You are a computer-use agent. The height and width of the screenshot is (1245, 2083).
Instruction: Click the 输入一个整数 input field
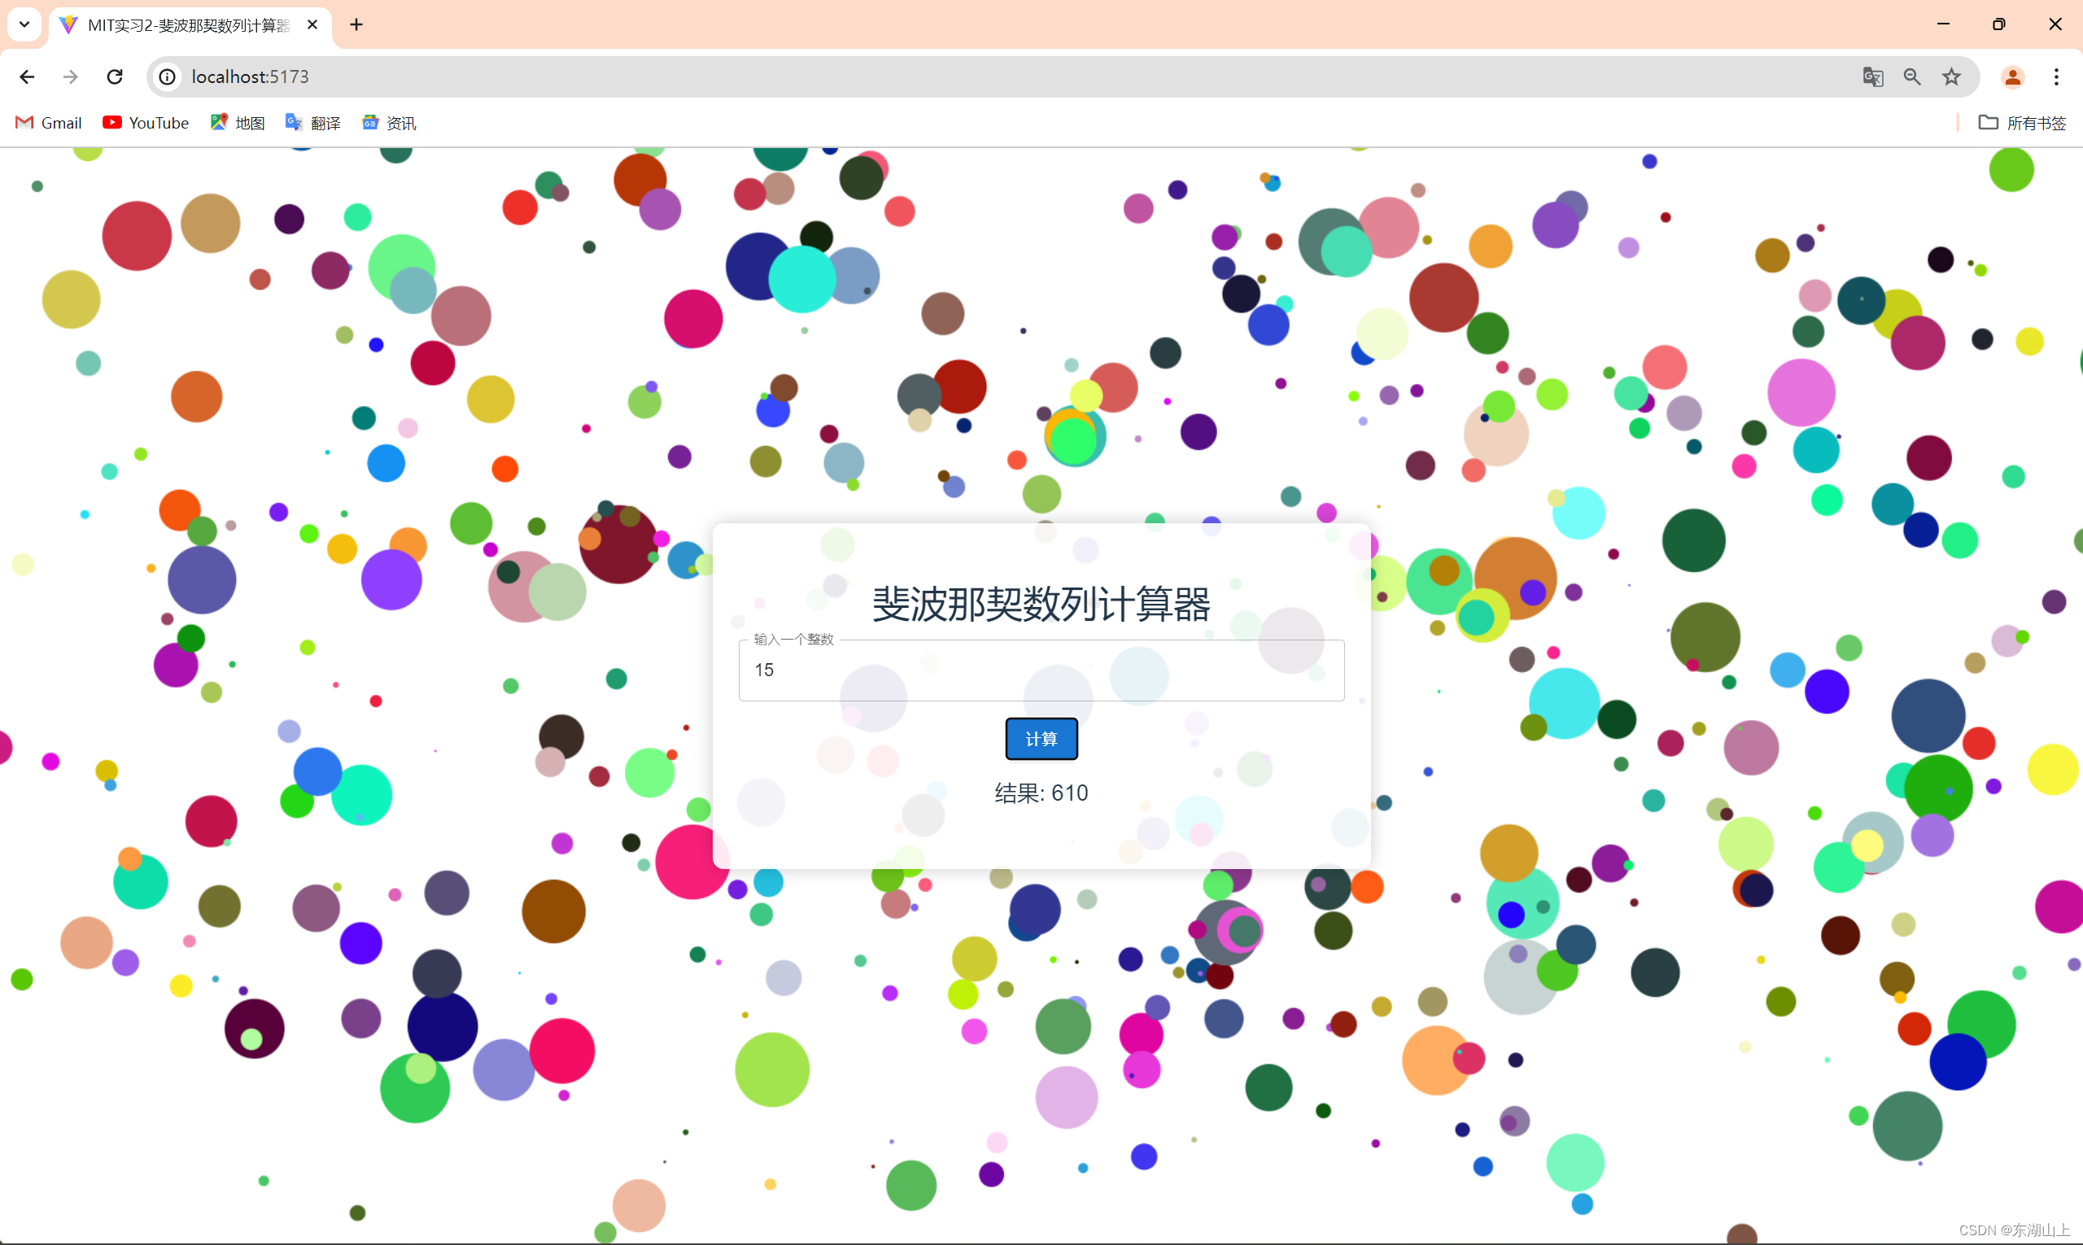coord(1040,670)
